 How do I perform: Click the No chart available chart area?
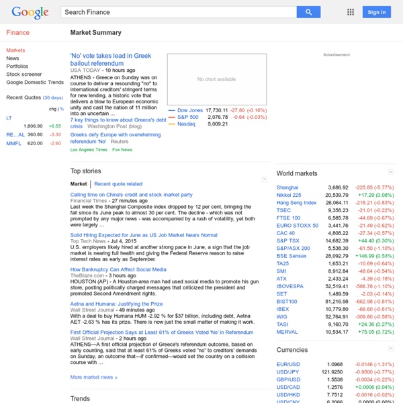217,79
